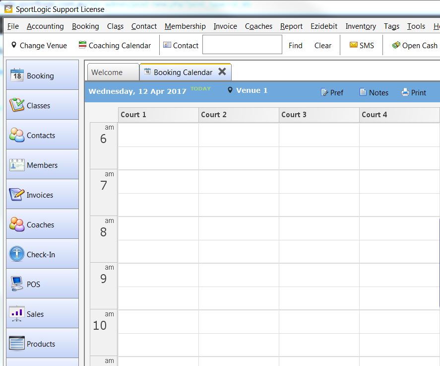Viewport: 440px width, 366px height.
Task: Open calendar Notes
Action: [x=374, y=92]
